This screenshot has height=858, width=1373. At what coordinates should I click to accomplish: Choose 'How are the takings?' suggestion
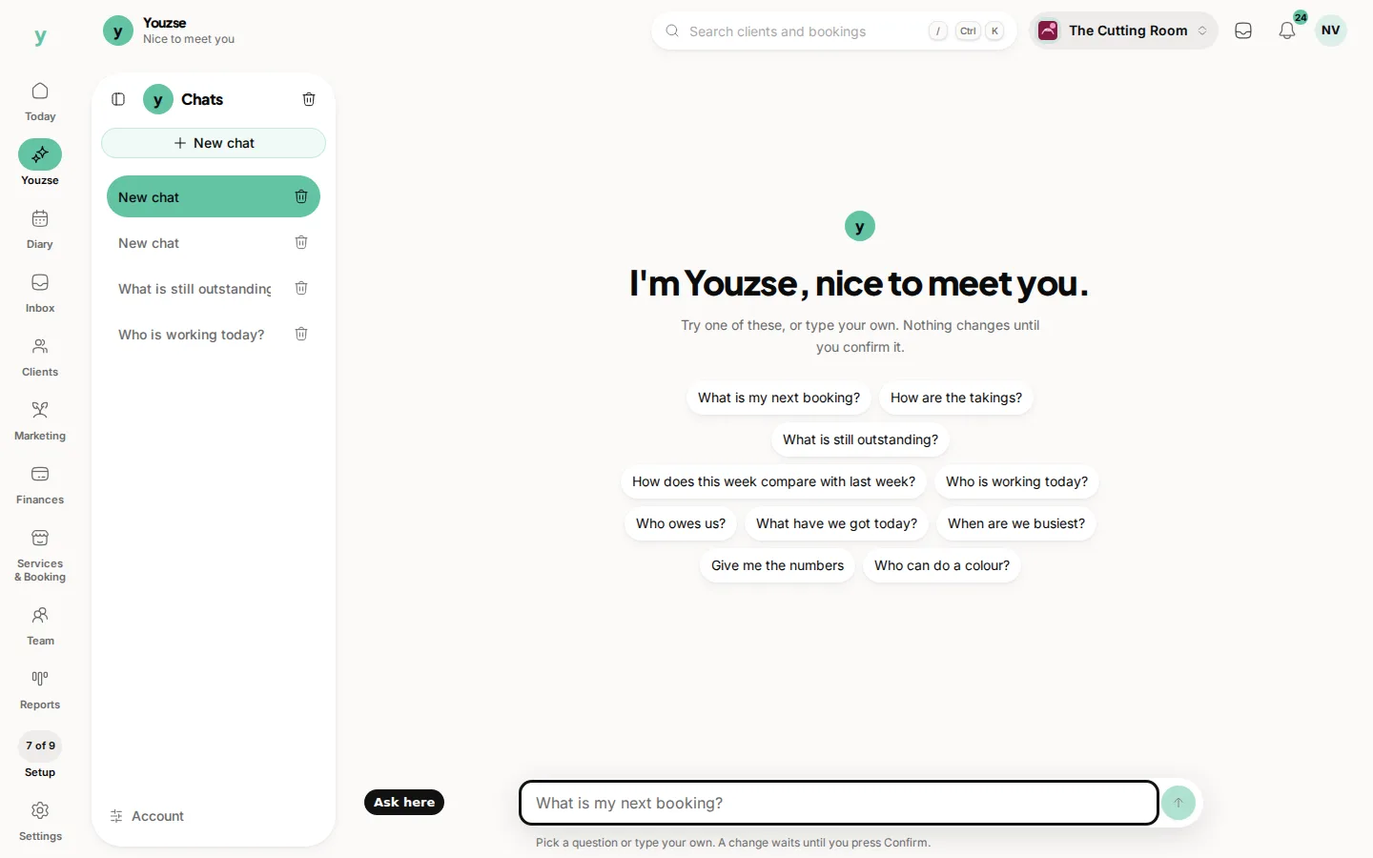pyautogui.click(x=956, y=398)
